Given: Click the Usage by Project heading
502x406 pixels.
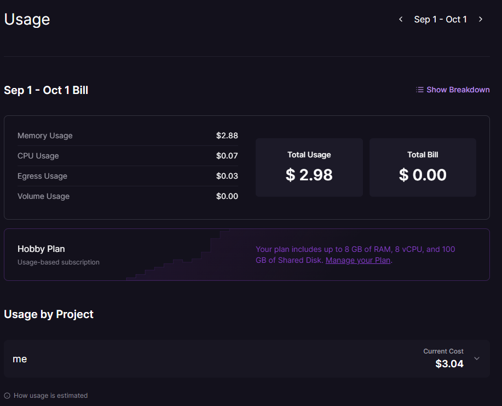Looking at the screenshot, I should coord(49,314).
